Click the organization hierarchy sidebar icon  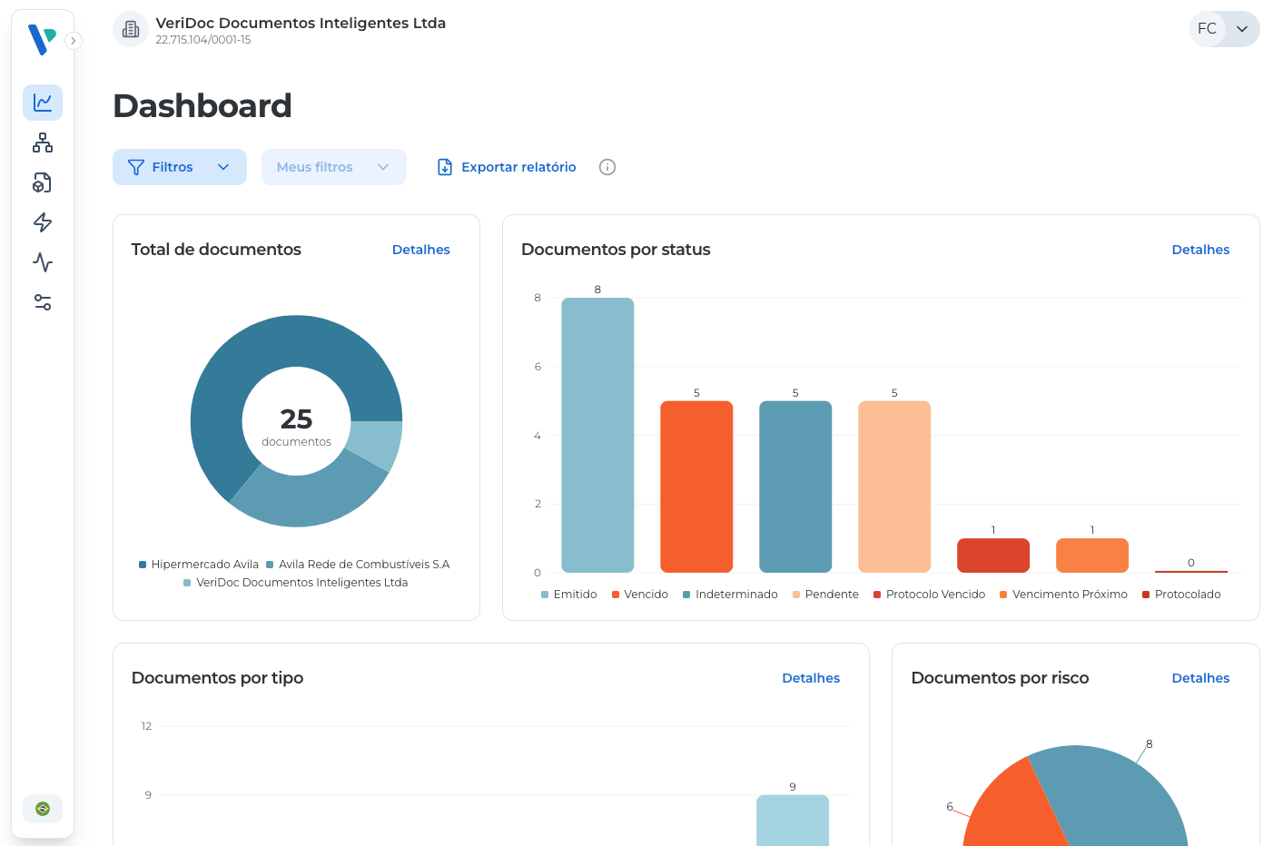43,143
